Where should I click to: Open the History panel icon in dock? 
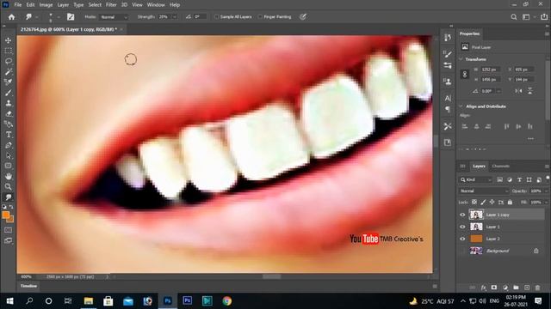coord(448,38)
